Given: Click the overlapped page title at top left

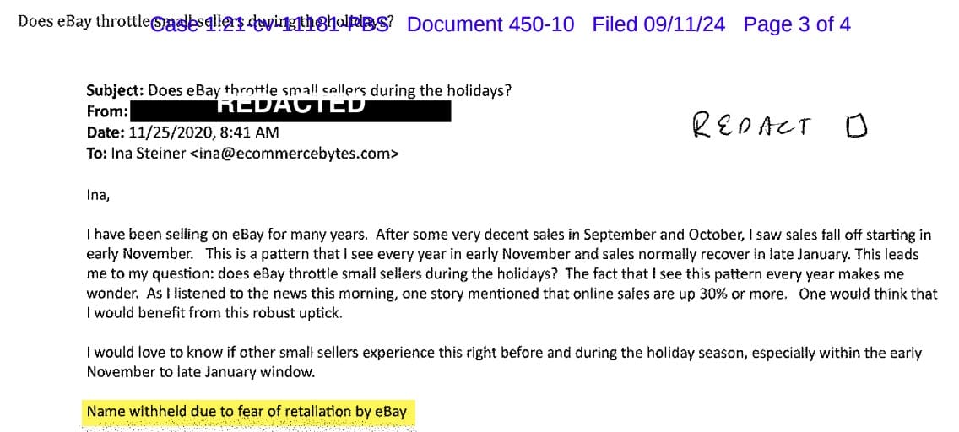Looking at the screenshot, I should click(x=205, y=22).
